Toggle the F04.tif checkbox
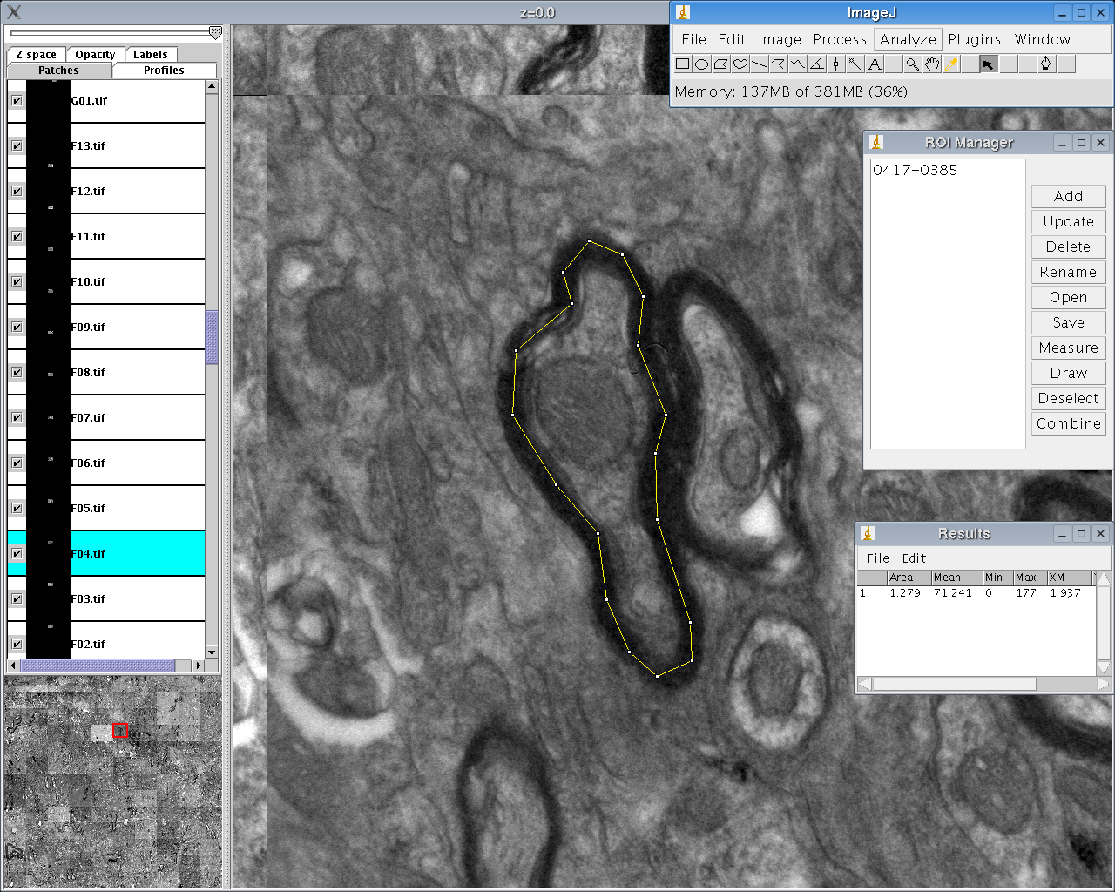The height and width of the screenshot is (892, 1115). [17, 554]
